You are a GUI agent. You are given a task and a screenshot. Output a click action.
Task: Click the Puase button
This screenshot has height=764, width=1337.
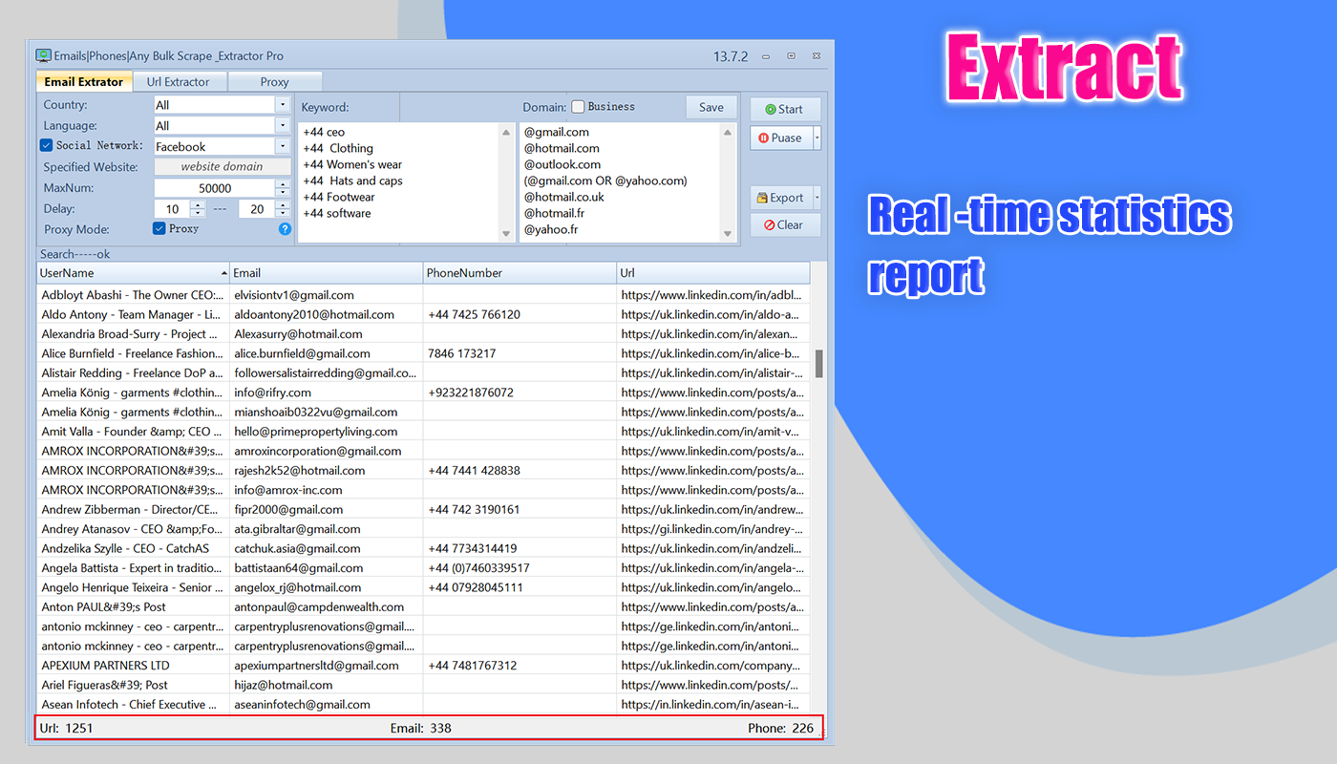pyautogui.click(x=780, y=138)
